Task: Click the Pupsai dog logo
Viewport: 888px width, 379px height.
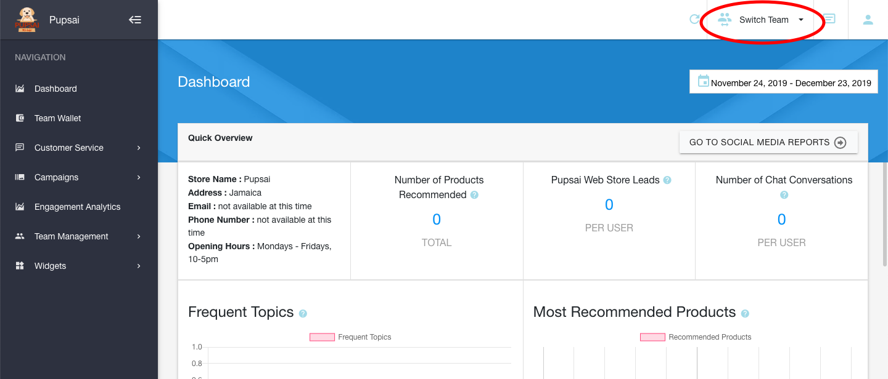Action: click(x=27, y=20)
